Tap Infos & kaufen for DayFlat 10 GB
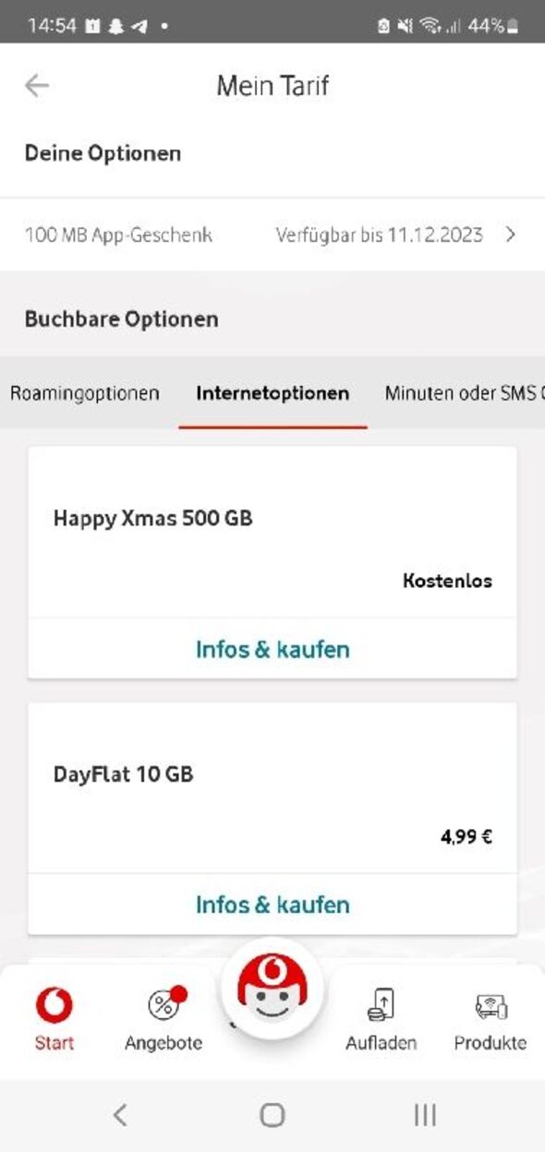 [x=272, y=905]
